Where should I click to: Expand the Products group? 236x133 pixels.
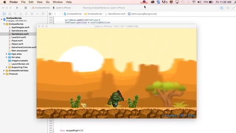[4, 74]
